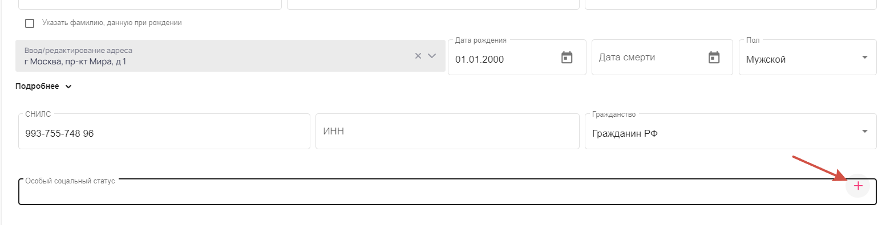
Task: Open calendar picker for Дата смерти
Action: (714, 58)
